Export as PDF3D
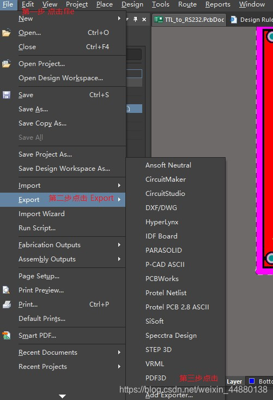 [175, 378]
